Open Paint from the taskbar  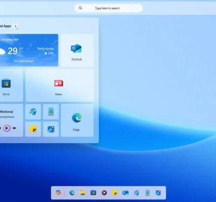click(136, 193)
